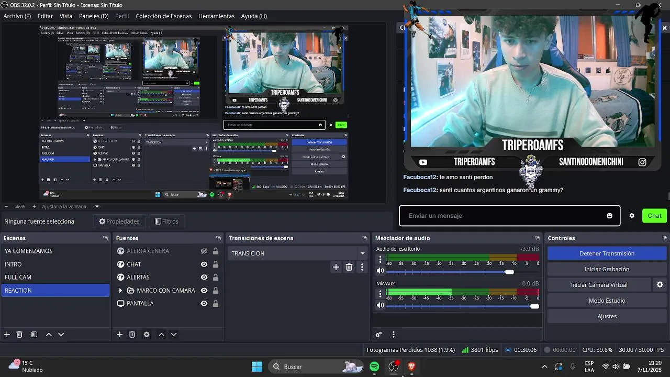Screen dimensions: 670x377
Task: Hide the PANTALLA source
Action: [204, 304]
